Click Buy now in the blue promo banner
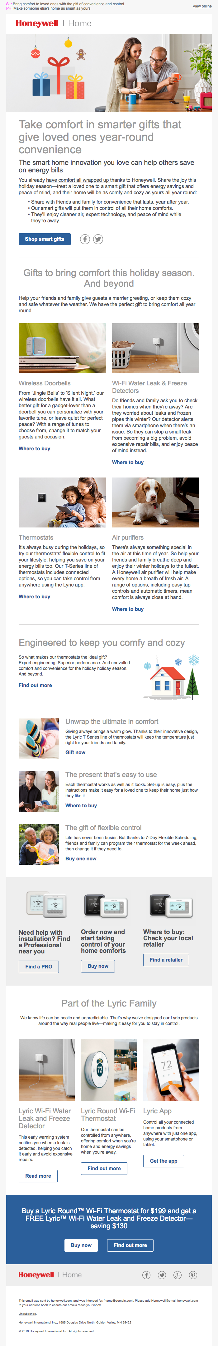218x1346 pixels. click(81, 1245)
